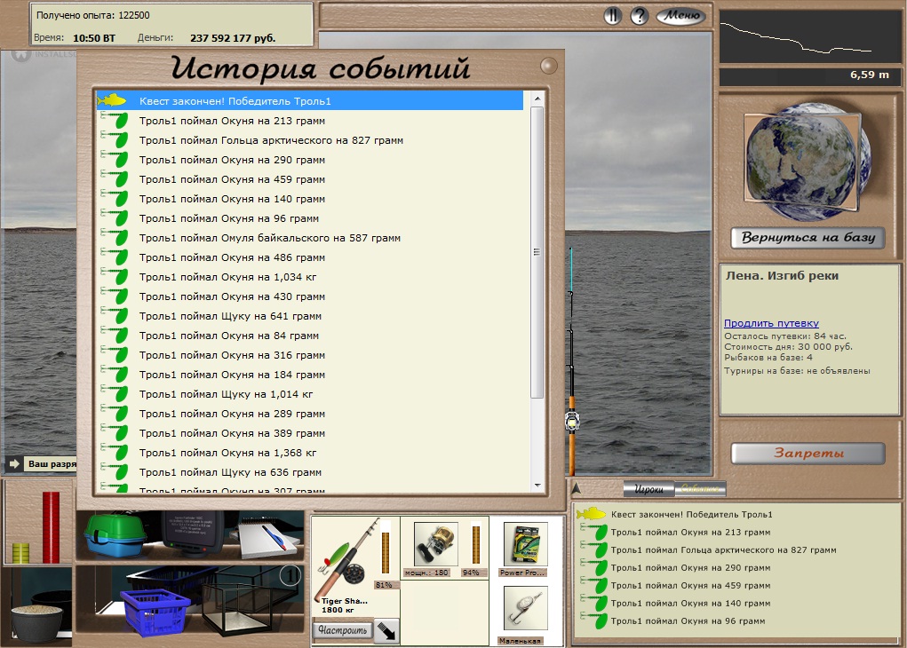Select history row Окуня на 290 грамм
This screenshot has height=648, width=907.
pyautogui.click(x=309, y=160)
